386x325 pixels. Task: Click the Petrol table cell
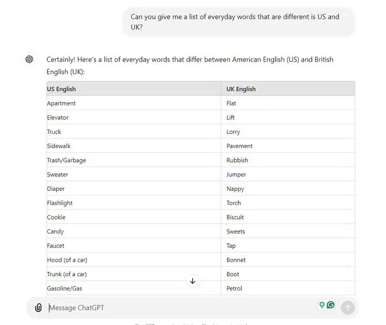234,288
